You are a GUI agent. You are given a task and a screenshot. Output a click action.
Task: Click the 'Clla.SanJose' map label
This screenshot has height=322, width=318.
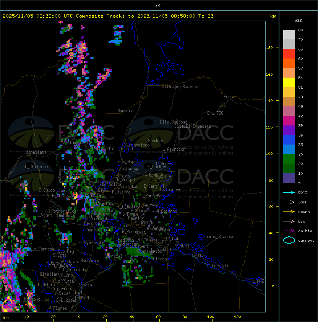(174, 122)
